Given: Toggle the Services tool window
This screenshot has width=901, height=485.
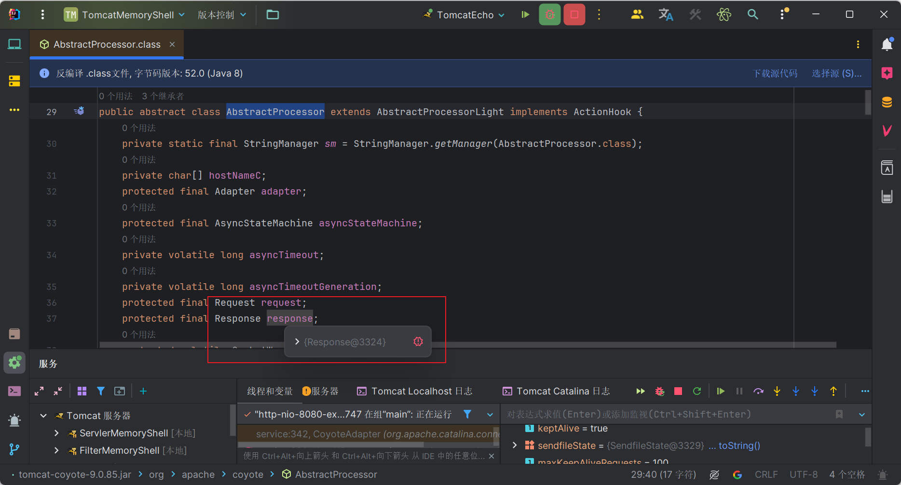Looking at the screenshot, I should tap(14, 362).
